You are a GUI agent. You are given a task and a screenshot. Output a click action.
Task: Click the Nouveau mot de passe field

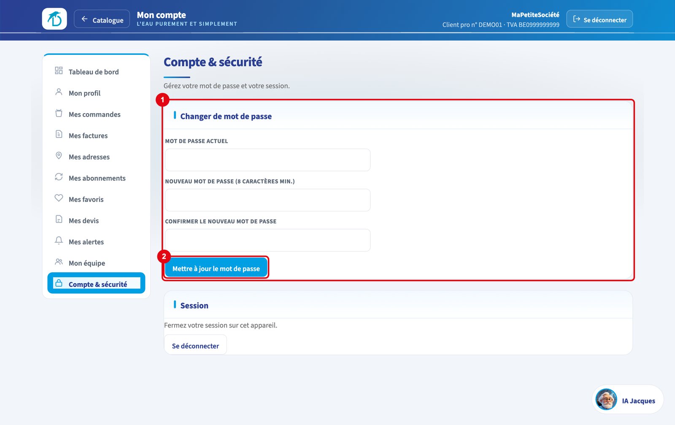point(267,200)
